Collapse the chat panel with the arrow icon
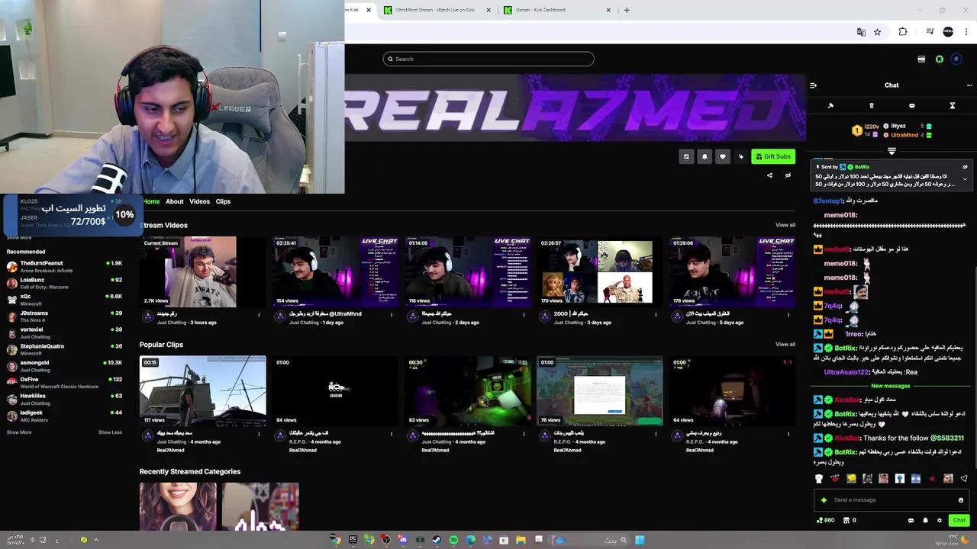 [x=813, y=85]
